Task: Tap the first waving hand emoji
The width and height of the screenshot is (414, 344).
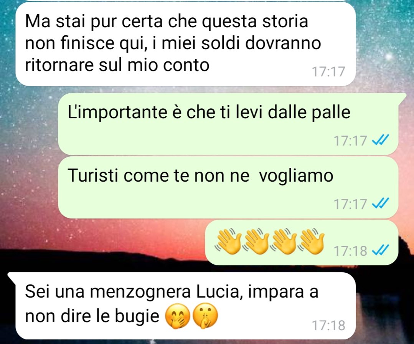Action: [x=228, y=241]
